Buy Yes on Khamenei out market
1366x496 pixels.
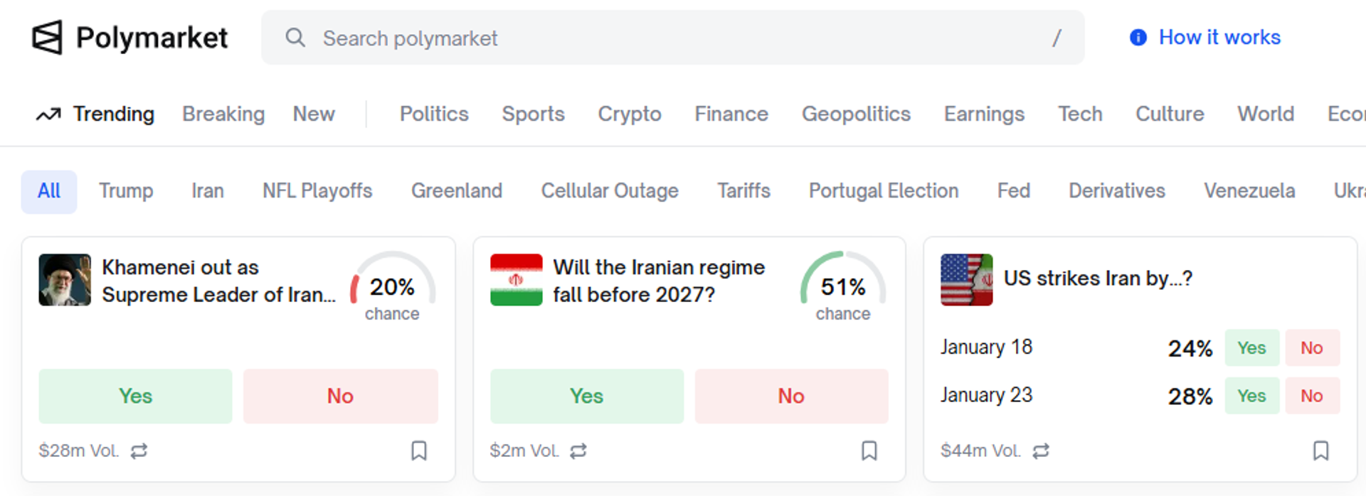click(x=135, y=396)
